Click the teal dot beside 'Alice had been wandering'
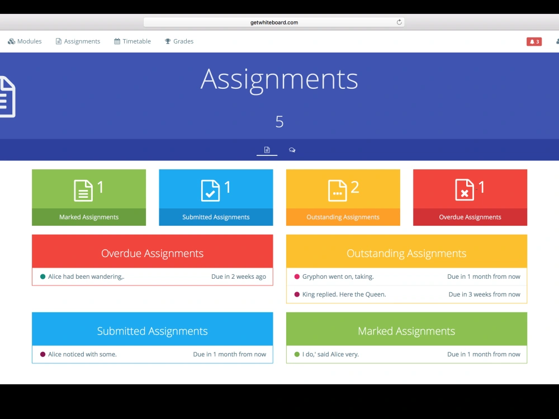The width and height of the screenshot is (559, 419). coord(43,277)
